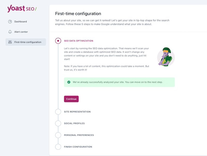Click the Dashboard pie chart icon
The image size is (207, 156).
click(x=10, y=22)
